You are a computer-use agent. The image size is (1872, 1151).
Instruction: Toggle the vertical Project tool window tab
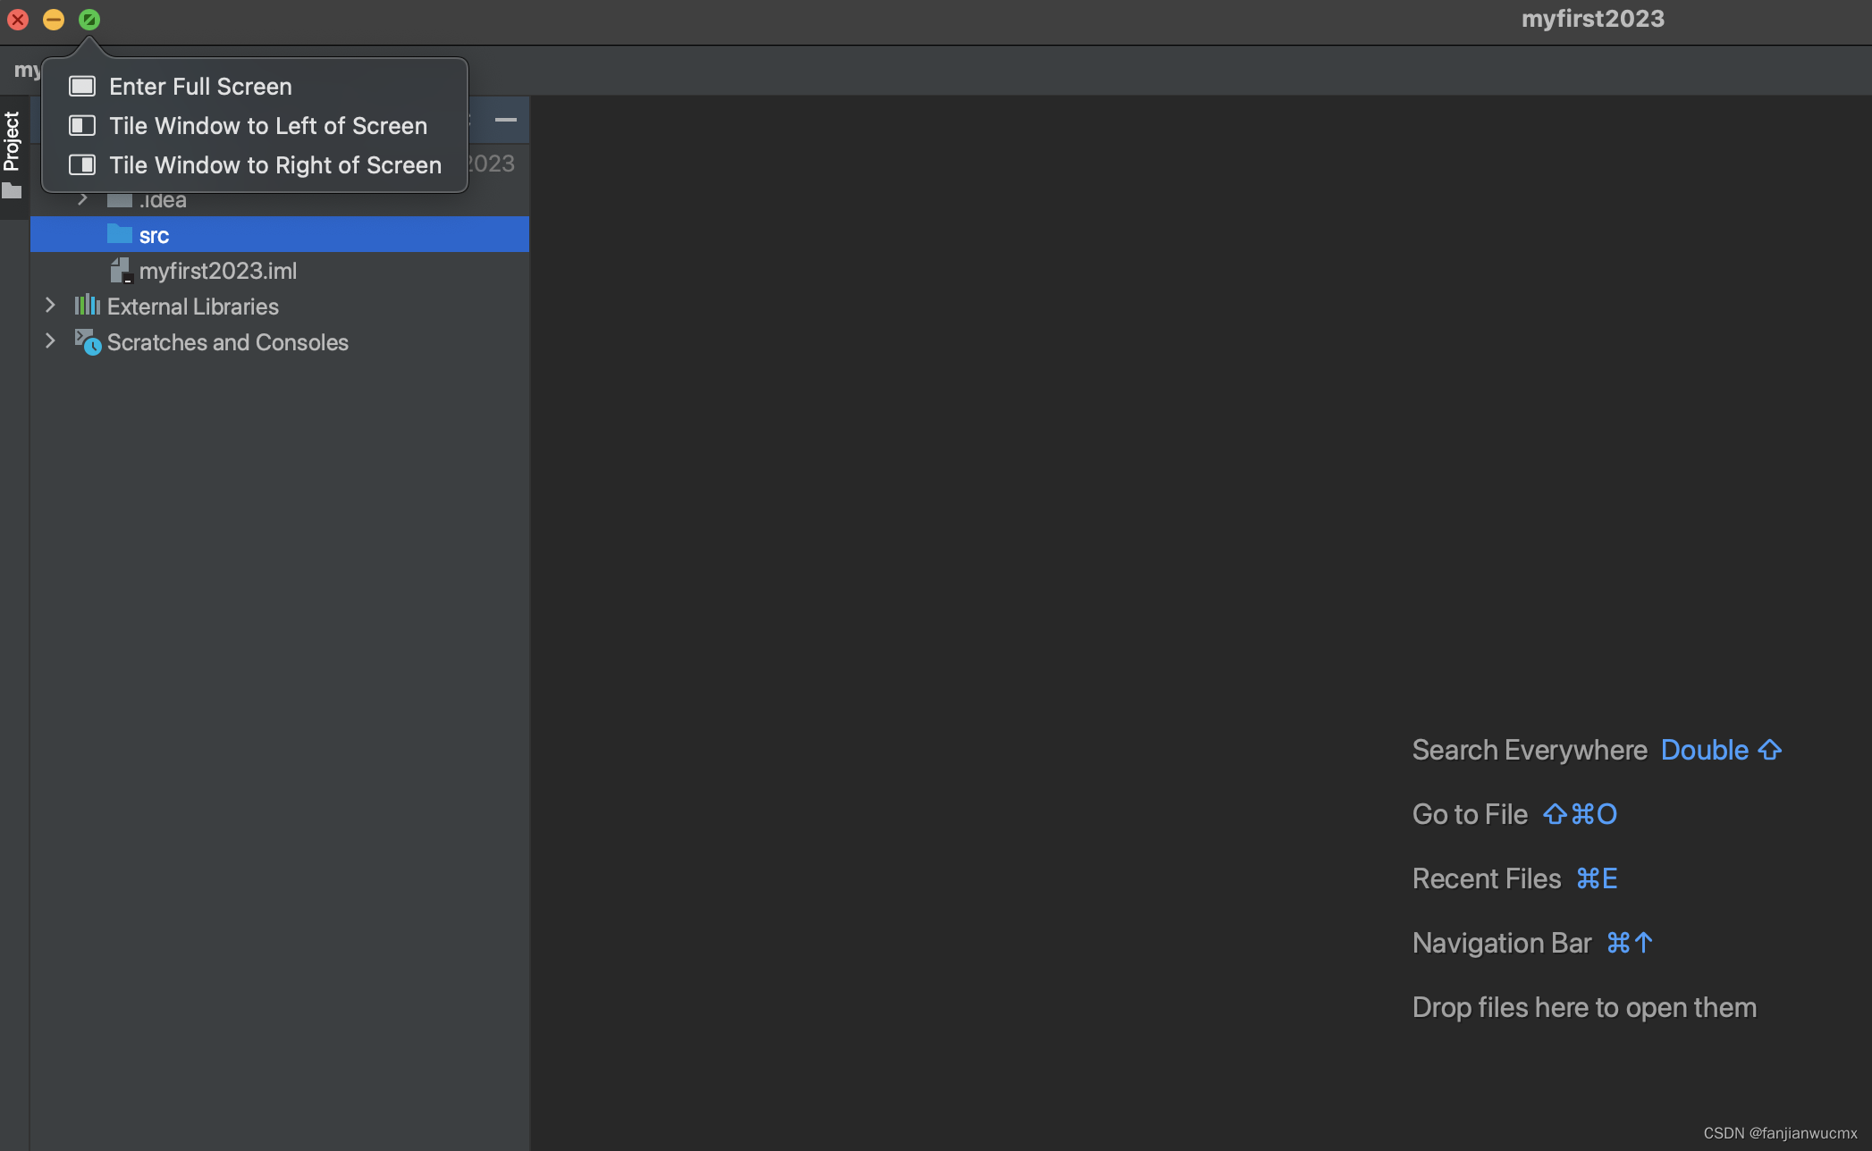(13, 141)
